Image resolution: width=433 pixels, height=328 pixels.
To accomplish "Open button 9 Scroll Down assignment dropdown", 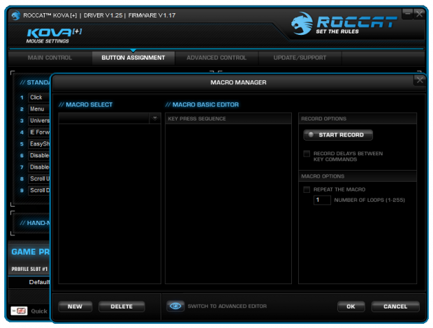I will point(39,190).
